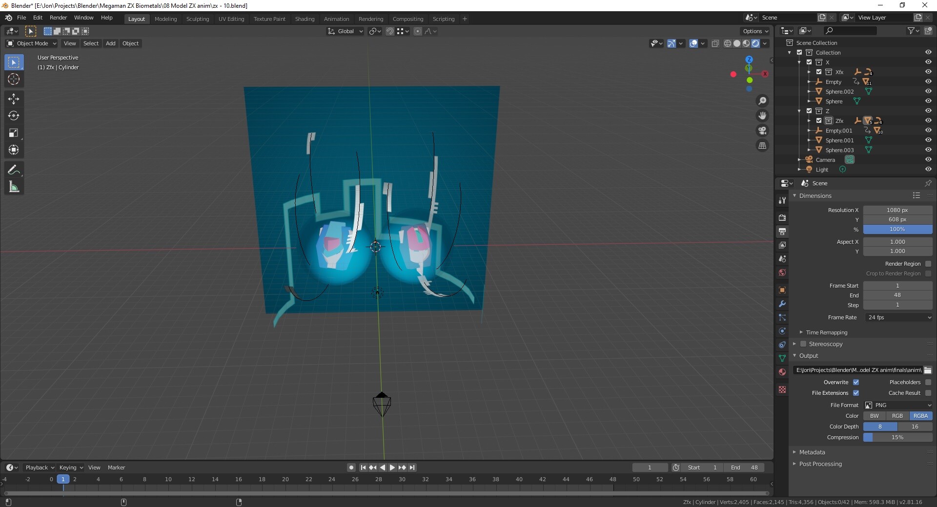This screenshot has height=507, width=937.
Task: Click the pan view hand icon
Action: point(762,116)
